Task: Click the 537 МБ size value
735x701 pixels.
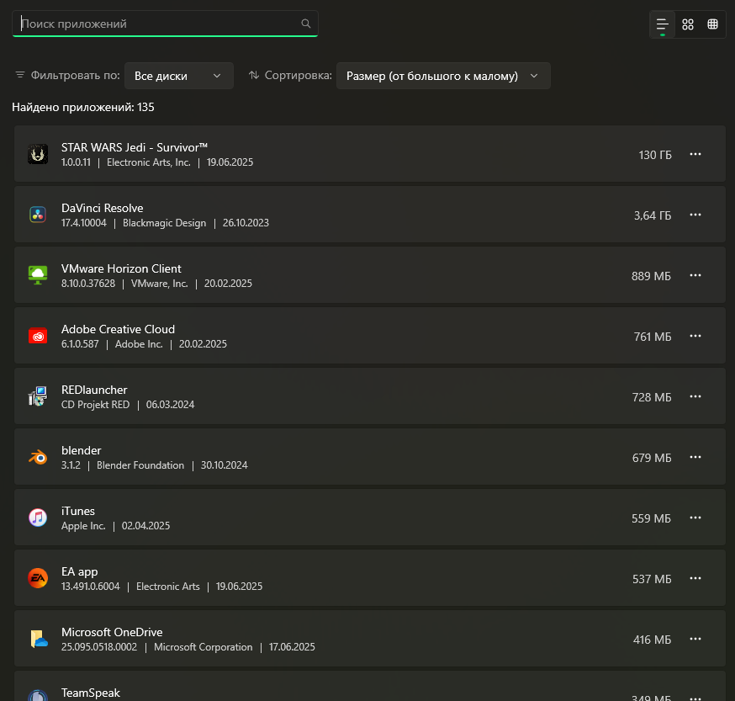Action: point(652,579)
